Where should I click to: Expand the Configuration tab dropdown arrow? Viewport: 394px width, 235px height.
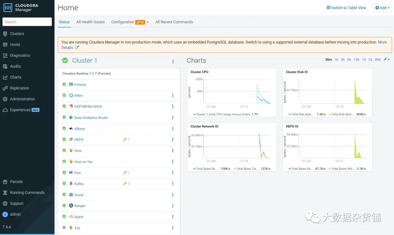point(147,22)
